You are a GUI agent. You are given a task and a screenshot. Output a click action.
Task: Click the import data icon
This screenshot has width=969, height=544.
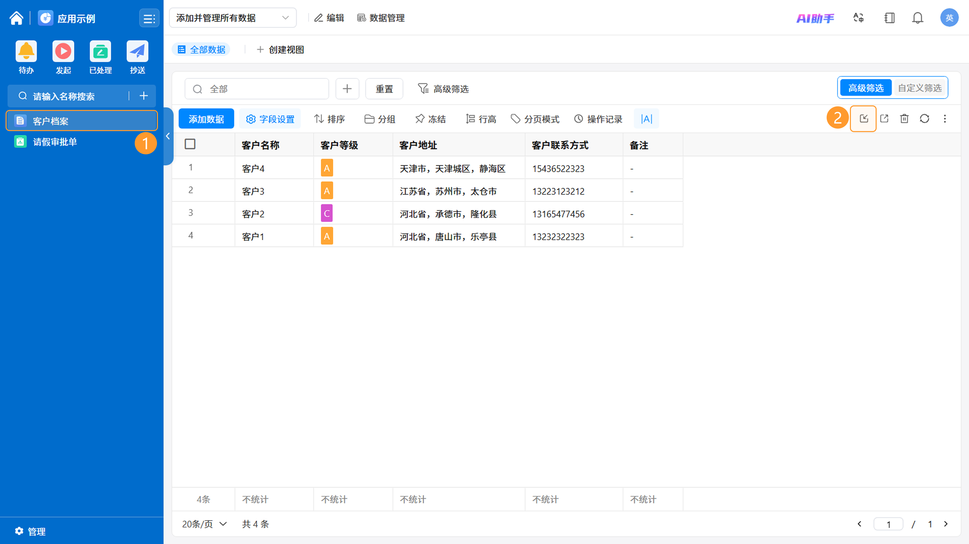coord(864,119)
